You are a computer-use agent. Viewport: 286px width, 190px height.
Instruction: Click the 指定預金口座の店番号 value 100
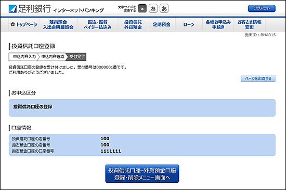105,145
